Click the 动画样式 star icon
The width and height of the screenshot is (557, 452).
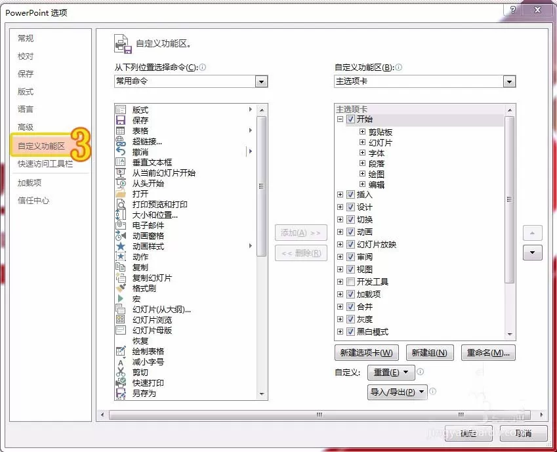tap(121, 246)
